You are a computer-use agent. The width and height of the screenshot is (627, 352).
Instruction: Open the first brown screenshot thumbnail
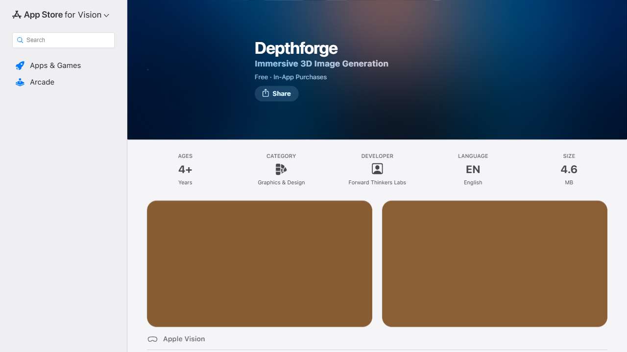tap(260, 264)
